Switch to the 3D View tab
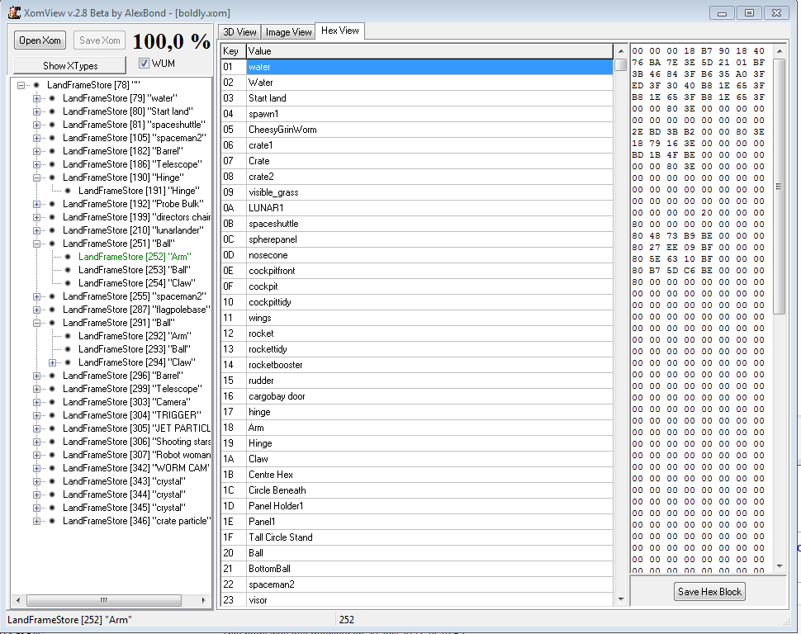 point(240,32)
